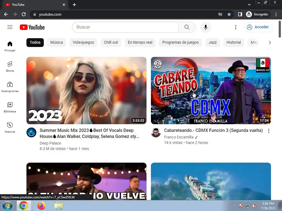This screenshot has height=211, width=282.
Task: Click the Acceder sign-in button
Action: tap(258, 27)
